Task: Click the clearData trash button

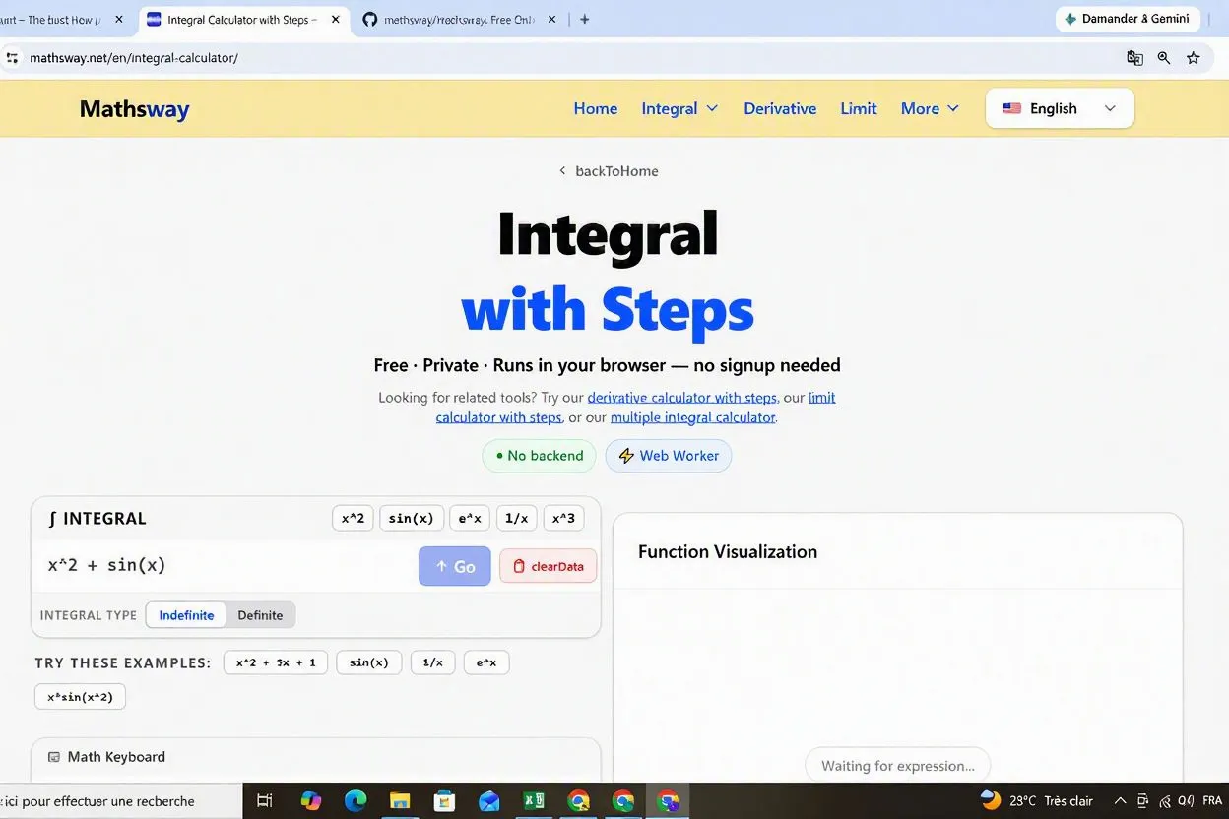Action: click(x=548, y=566)
